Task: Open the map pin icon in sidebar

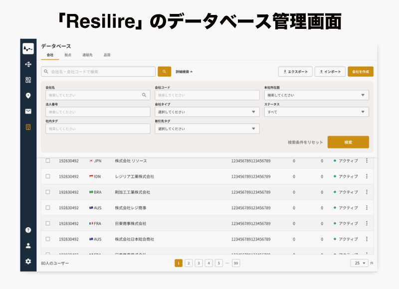Action: pos(28,96)
